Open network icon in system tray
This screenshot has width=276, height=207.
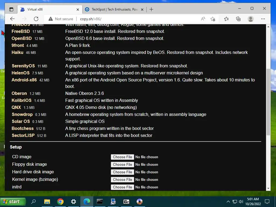click(235, 202)
